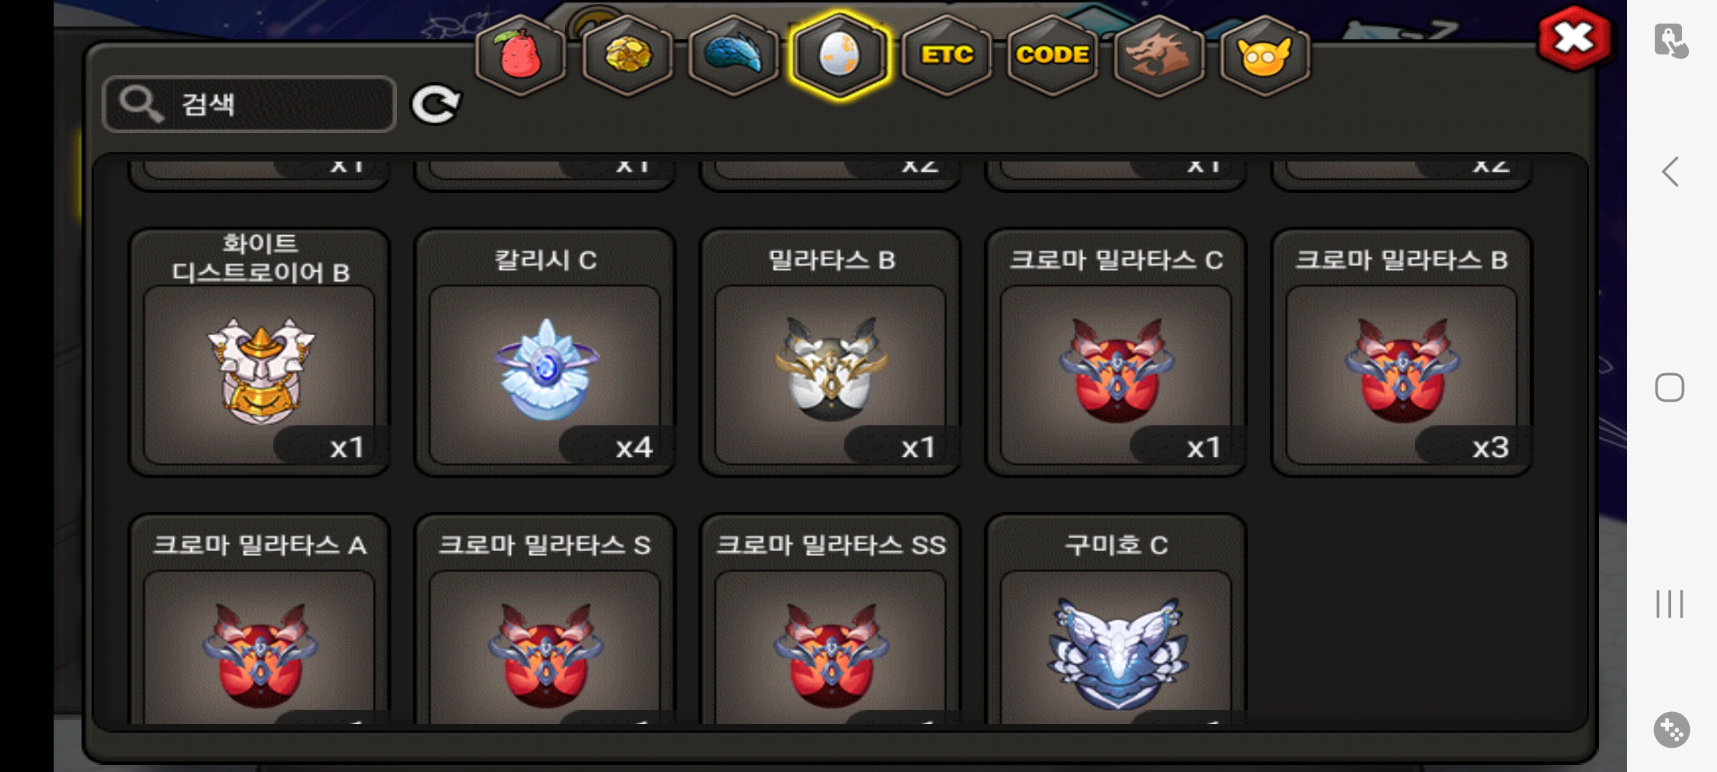Choose the 밀라타스 B egg item
The height and width of the screenshot is (772, 1717).
(831, 352)
